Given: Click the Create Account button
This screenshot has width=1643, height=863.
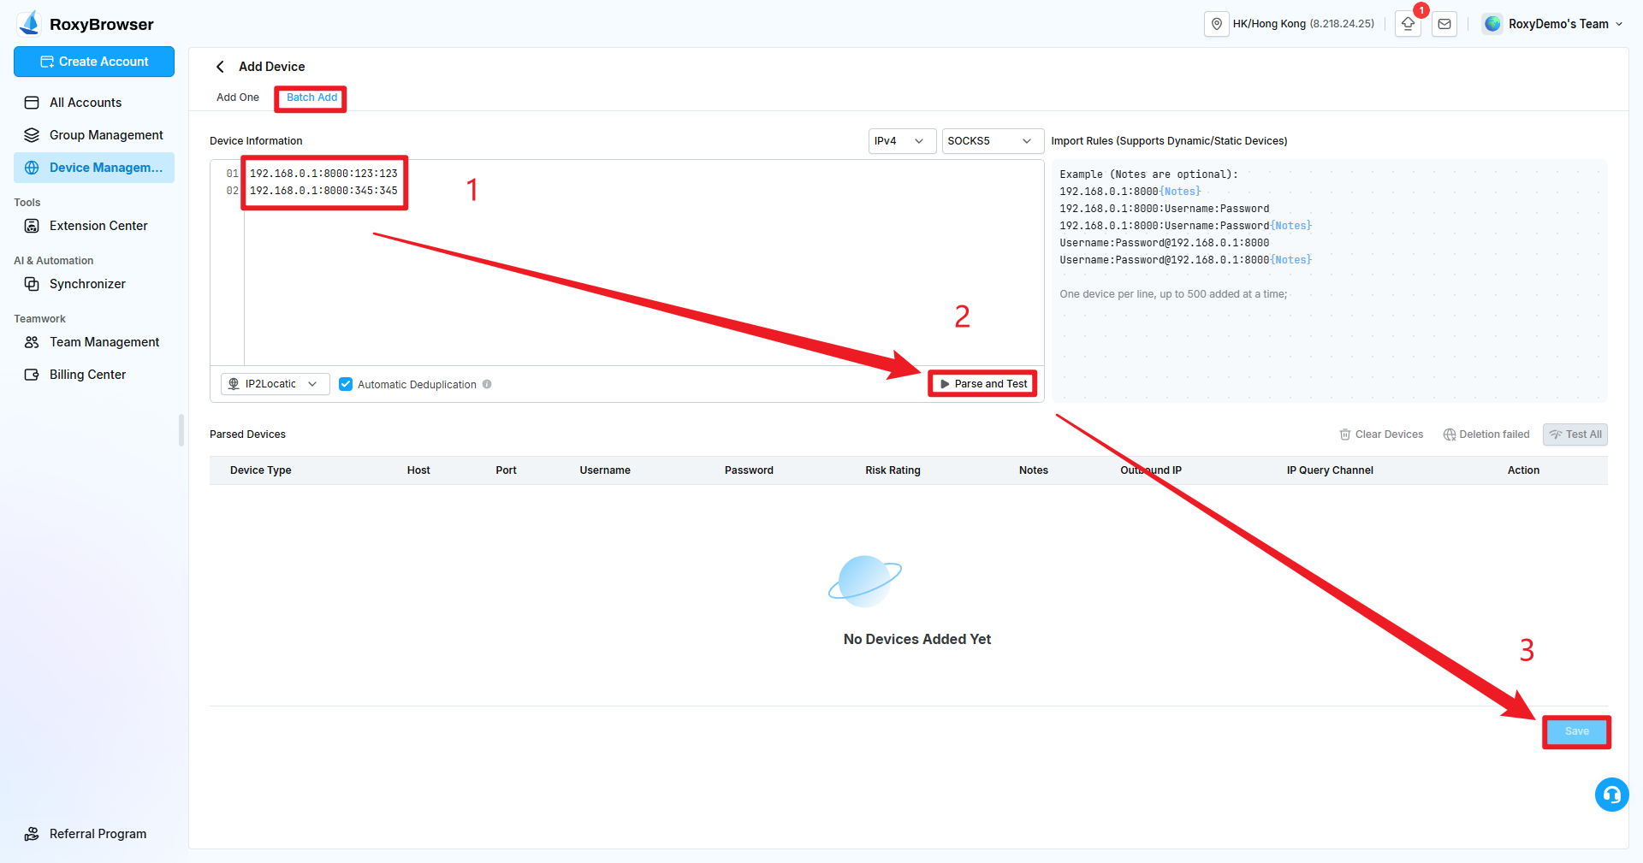Looking at the screenshot, I should (x=94, y=62).
